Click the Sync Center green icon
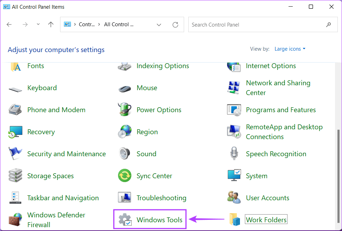342x231 pixels. [x=124, y=176]
